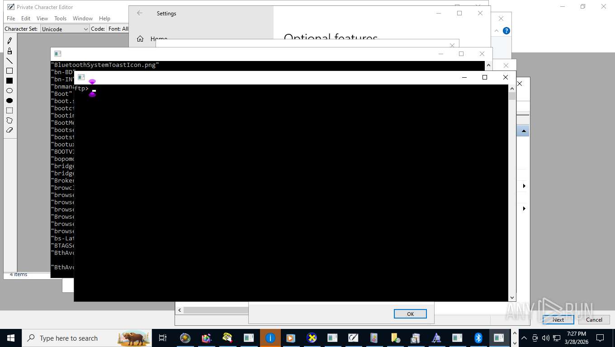Screen dimensions: 615x347
Task: Click the letter A font taskbar icon
Action: (436, 338)
